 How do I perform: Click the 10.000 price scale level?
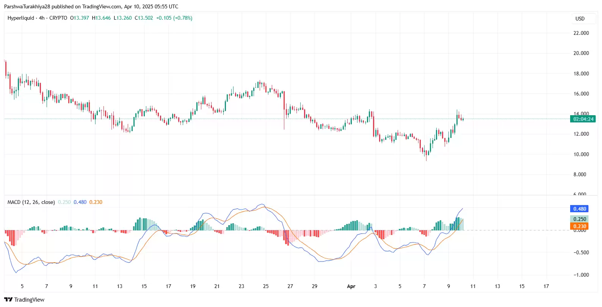pos(581,154)
